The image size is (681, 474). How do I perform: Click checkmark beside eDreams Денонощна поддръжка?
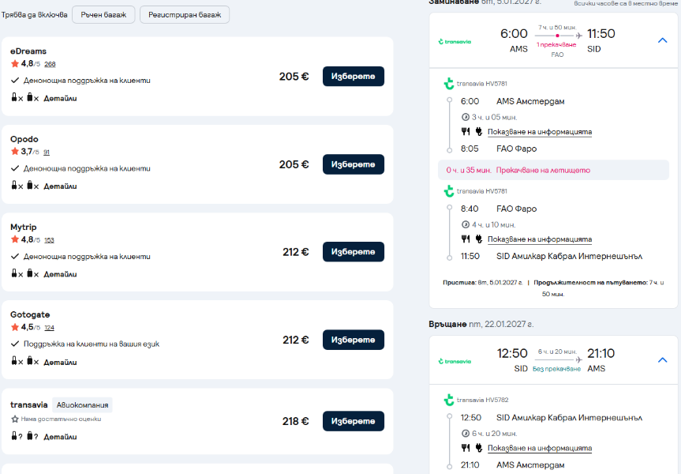(15, 81)
